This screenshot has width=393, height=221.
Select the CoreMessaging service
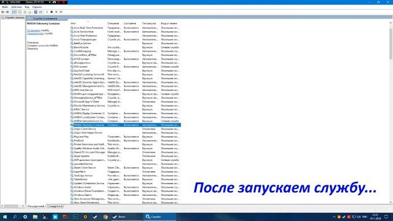point(125,51)
